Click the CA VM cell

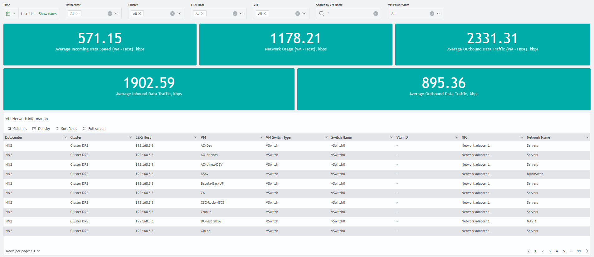231,193
